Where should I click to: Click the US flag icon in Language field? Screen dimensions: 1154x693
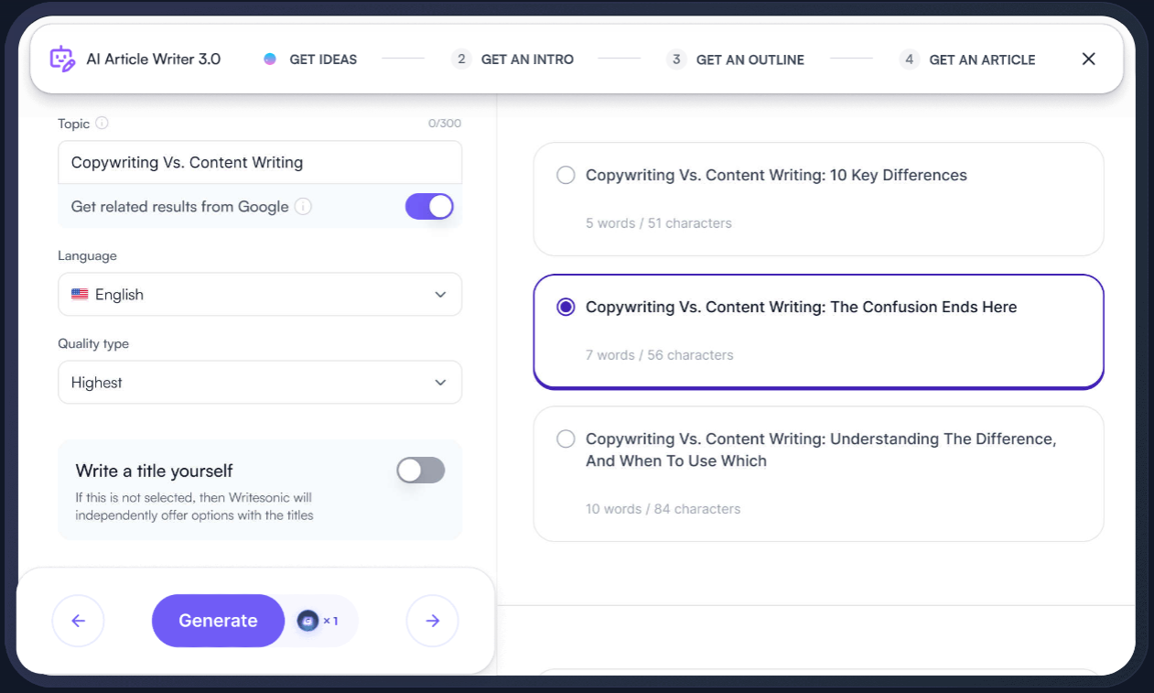click(80, 295)
